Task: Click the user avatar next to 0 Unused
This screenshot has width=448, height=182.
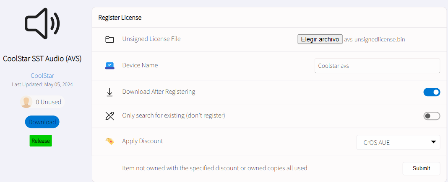Action: [26, 102]
